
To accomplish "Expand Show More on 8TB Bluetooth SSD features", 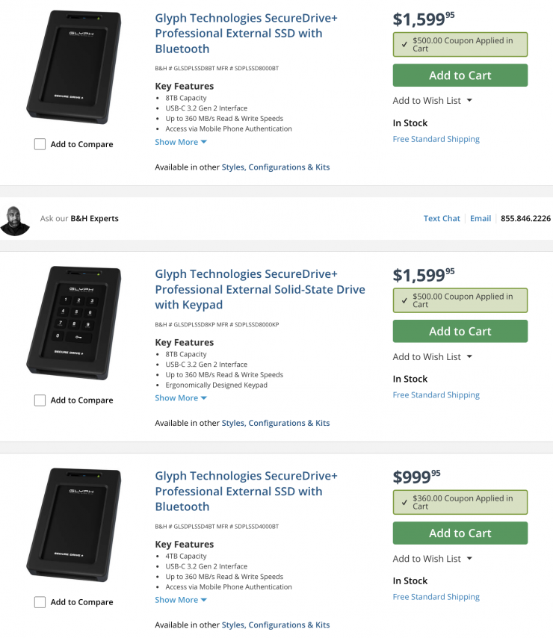I will point(181,142).
